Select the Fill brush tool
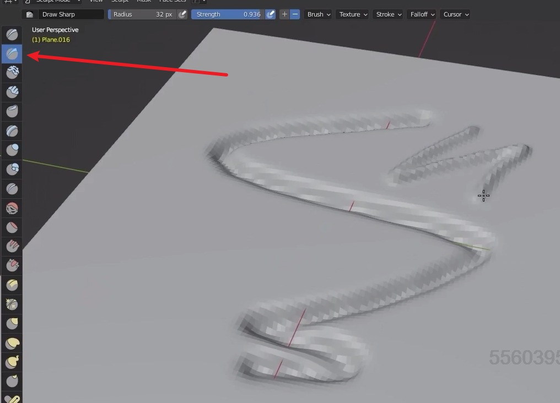 pos(12,247)
